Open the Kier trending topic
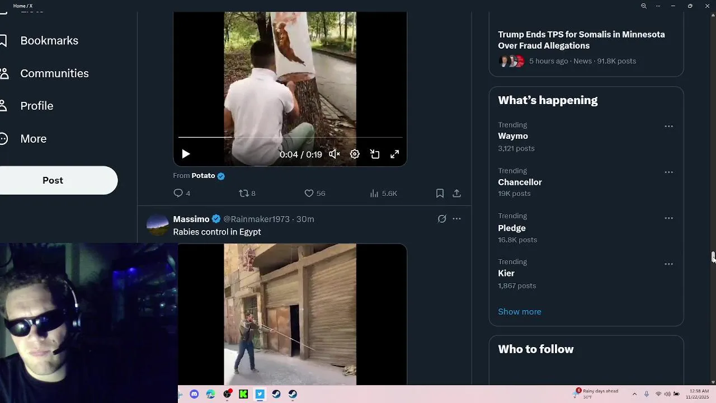 pos(506,273)
